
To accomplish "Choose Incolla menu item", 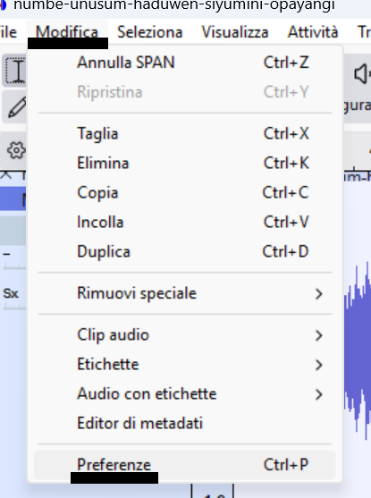I will coord(185,222).
